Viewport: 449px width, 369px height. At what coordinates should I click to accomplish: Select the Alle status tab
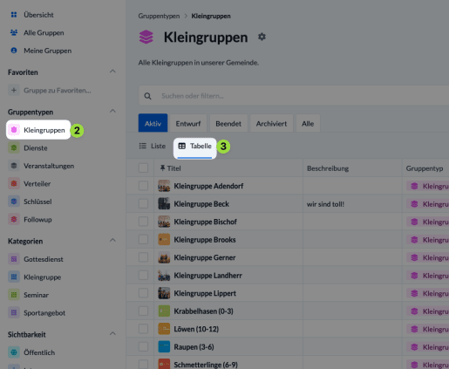[308, 123]
